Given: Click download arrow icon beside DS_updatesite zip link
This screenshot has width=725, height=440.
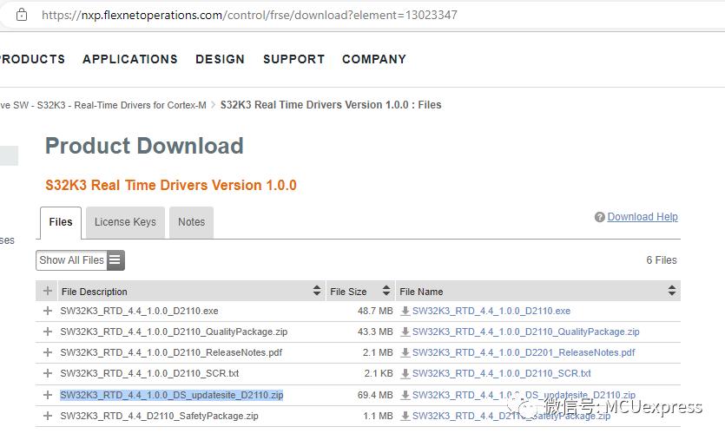Looking at the screenshot, I should pyautogui.click(x=405, y=395).
